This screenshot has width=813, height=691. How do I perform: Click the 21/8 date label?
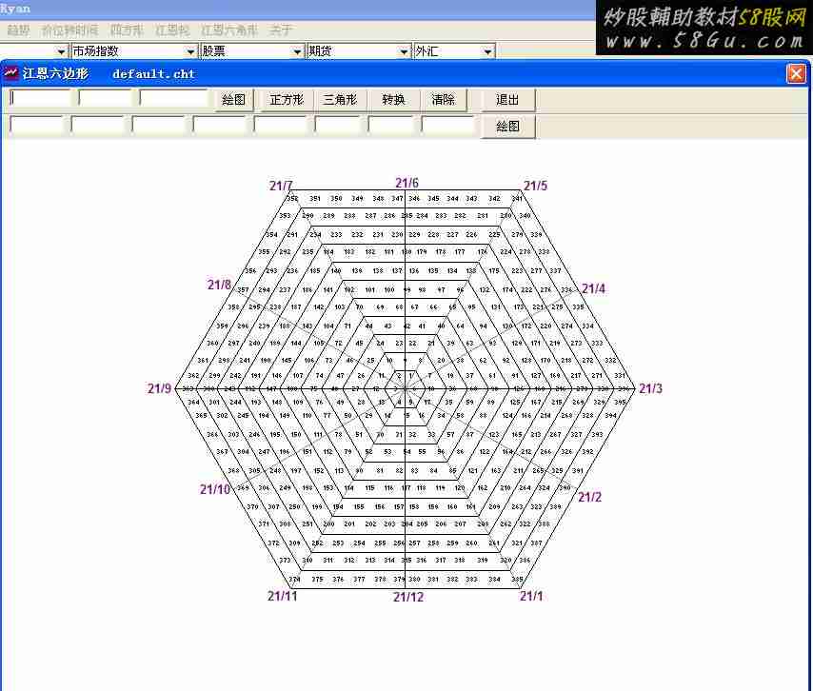coord(219,285)
